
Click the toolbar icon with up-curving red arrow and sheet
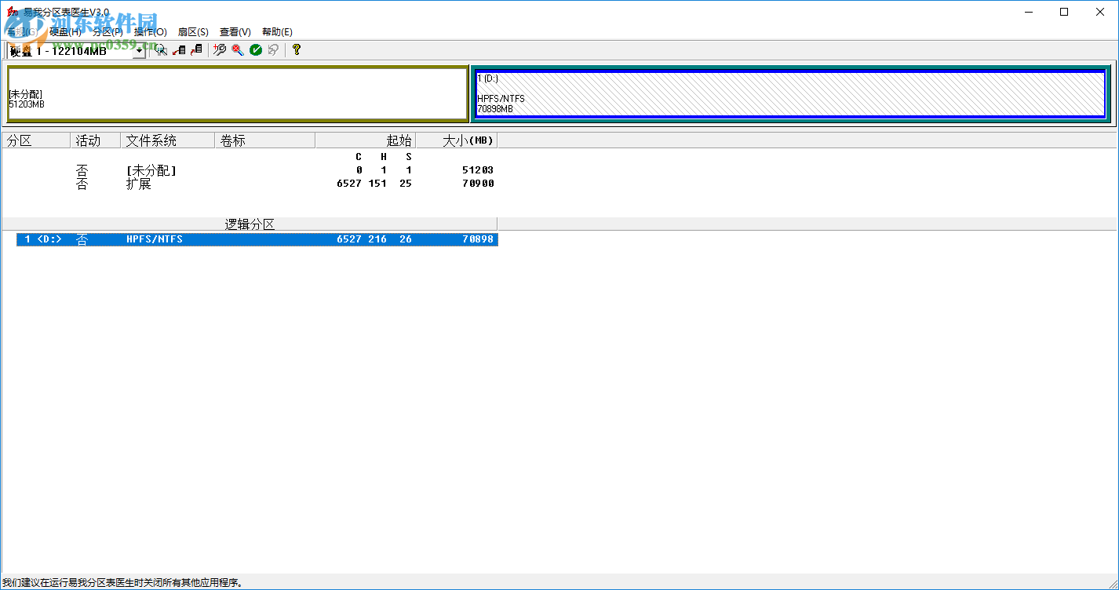pos(196,49)
